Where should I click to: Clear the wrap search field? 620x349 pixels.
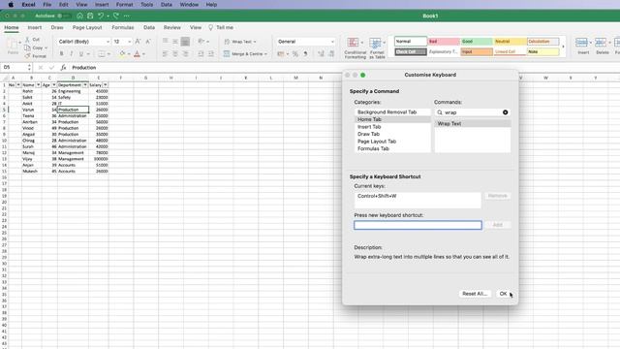click(506, 112)
